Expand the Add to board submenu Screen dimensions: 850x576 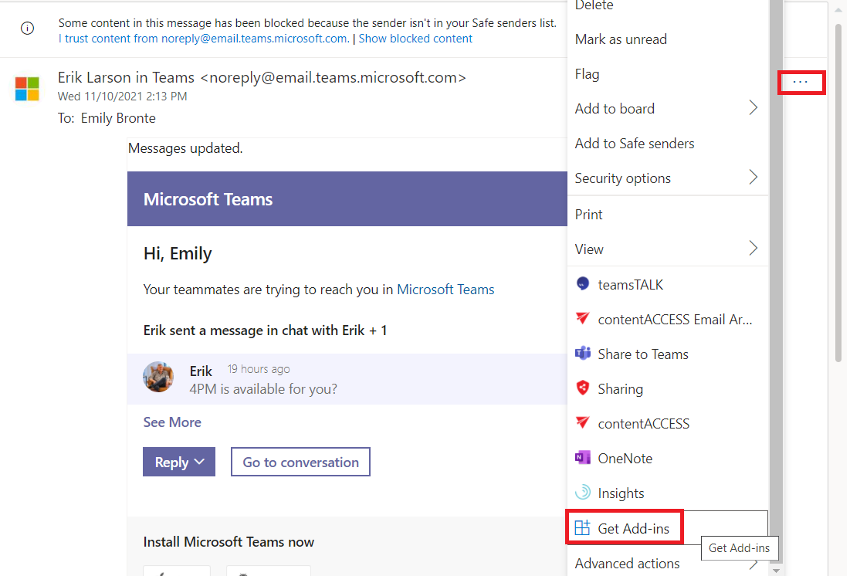(x=753, y=109)
